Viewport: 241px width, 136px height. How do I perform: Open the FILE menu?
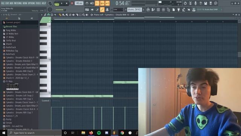coord(3,3)
